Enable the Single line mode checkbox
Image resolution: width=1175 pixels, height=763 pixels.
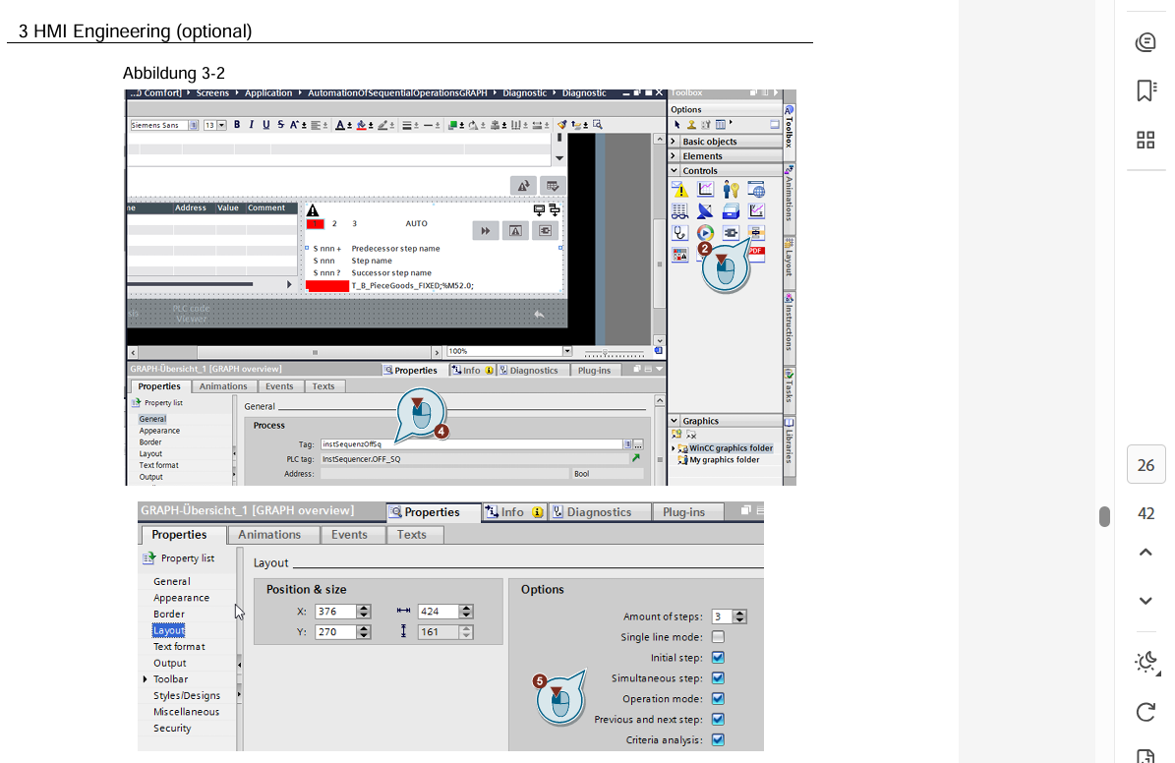[x=718, y=637]
